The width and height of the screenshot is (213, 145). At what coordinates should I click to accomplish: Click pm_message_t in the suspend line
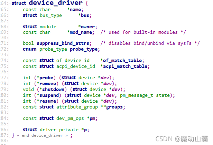(x=136, y=95)
